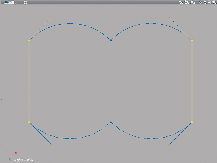The height and width of the screenshot is (163, 217).
Task: Select the four-arrow pan view icon
Action: (200, 2)
